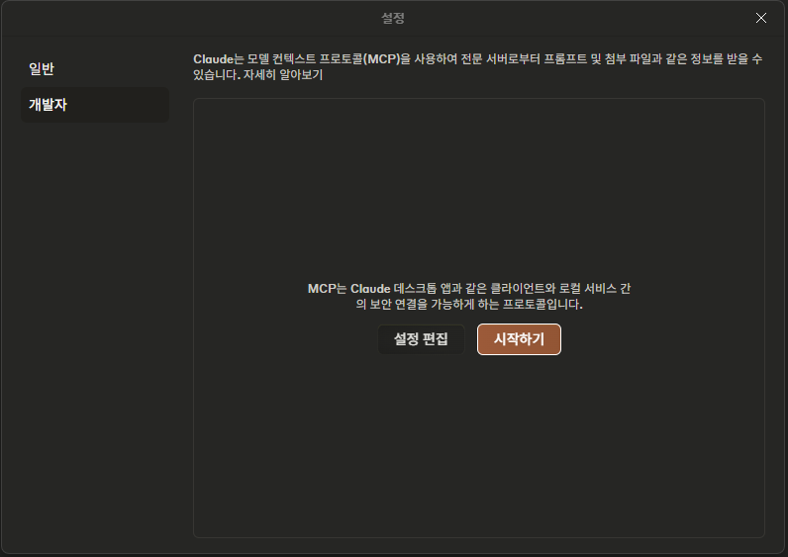
Task: Close the 설정 dialog with the X icon
Action: tap(761, 18)
